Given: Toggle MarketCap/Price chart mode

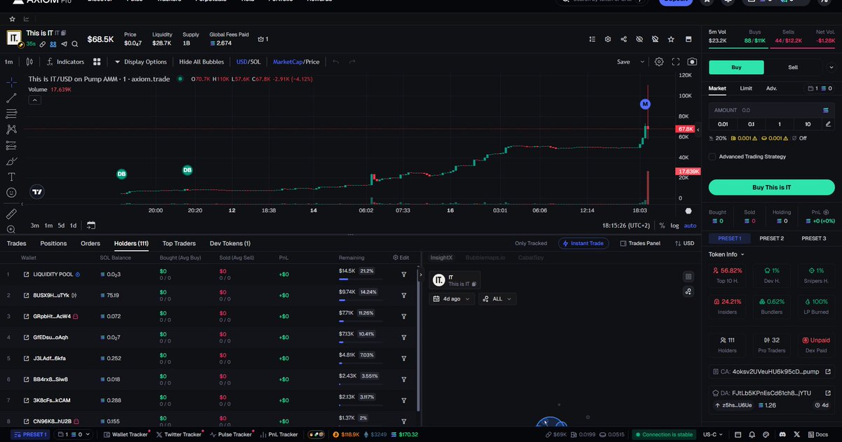Looking at the screenshot, I should (296, 62).
